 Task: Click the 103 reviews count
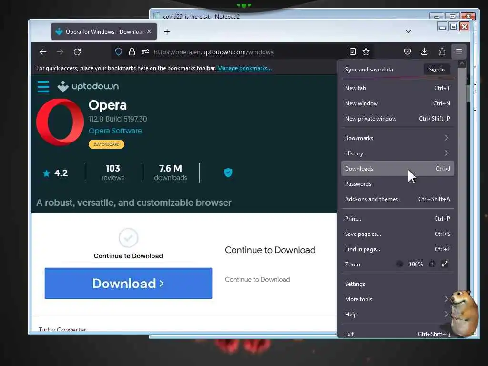click(x=112, y=173)
